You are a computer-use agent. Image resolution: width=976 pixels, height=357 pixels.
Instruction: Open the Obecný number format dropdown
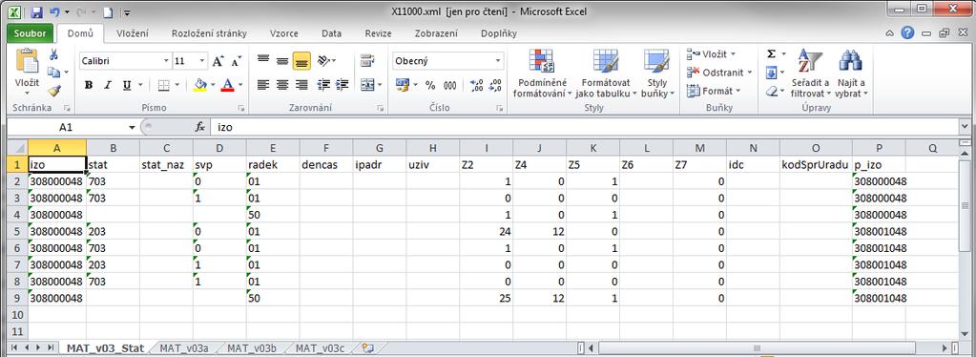tap(498, 61)
